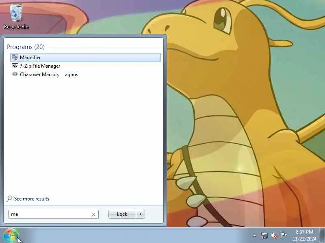The height and width of the screenshot is (243, 325).
Task: Focus the Start menu search box
Action: point(54,214)
